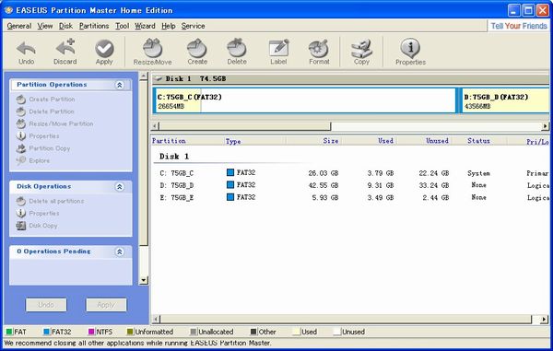Click the Delete toolbar icon
553x351 pixels.
coord(237,53)
